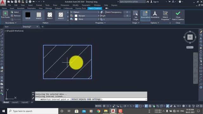This screenshot has width=203, height=114.
Task: Toggle polar tracking in status bar
Action: click(125, 106)
